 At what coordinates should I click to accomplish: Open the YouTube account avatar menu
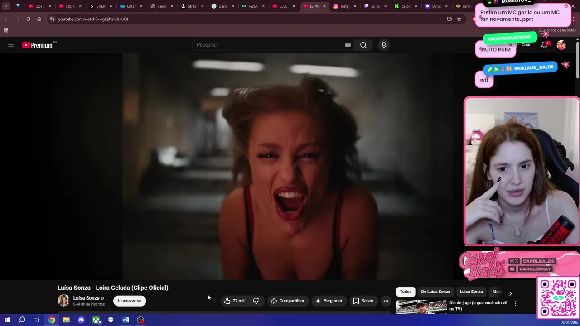click(x=561, y=45)
